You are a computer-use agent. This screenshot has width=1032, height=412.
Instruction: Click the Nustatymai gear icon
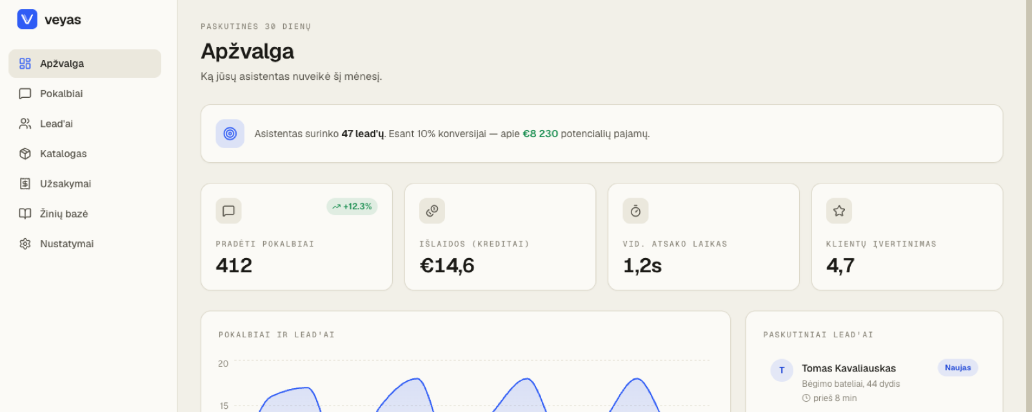(x=25, y=244)
